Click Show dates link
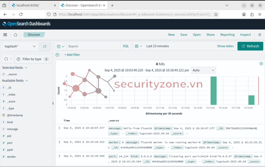 point(225,46)
